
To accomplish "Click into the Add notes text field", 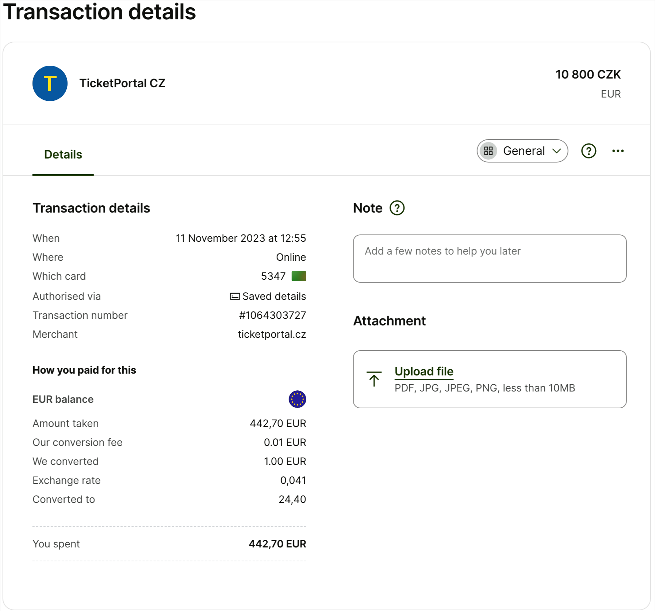I will coord(490,259).
